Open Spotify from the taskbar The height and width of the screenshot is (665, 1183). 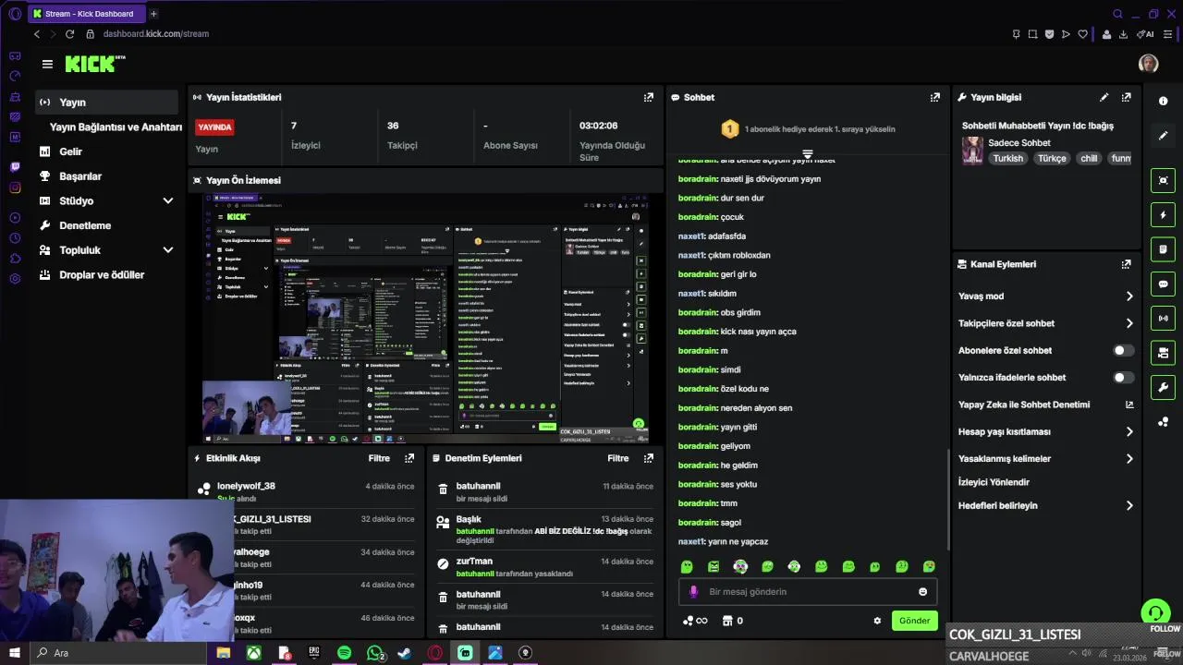pos(344,653)
